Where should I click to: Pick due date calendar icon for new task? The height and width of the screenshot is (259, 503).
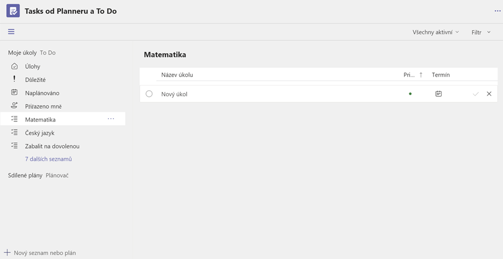438,94
